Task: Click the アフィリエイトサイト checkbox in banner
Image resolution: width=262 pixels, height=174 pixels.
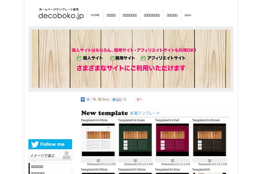Action: point(143,58)
